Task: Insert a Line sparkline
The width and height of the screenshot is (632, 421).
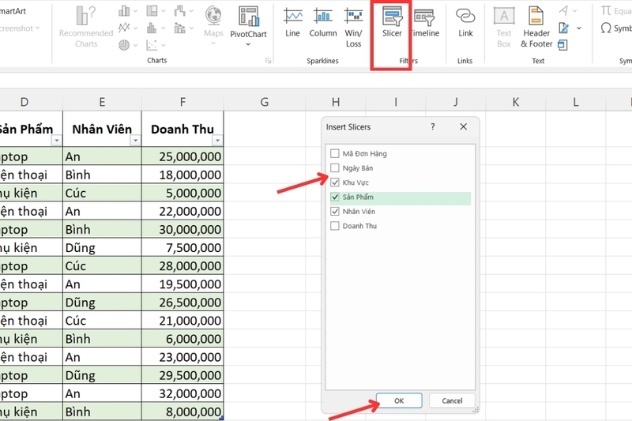Action: tap(293, 23)
